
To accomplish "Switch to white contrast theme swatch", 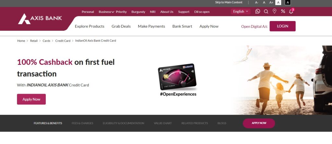I will point(278,3).
